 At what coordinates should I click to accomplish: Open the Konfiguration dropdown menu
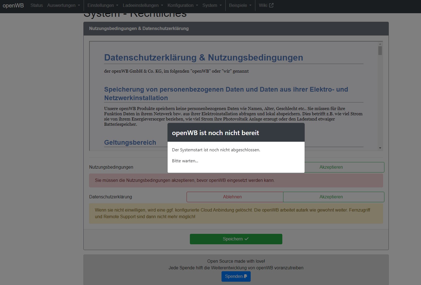click(x=183, y=6)
